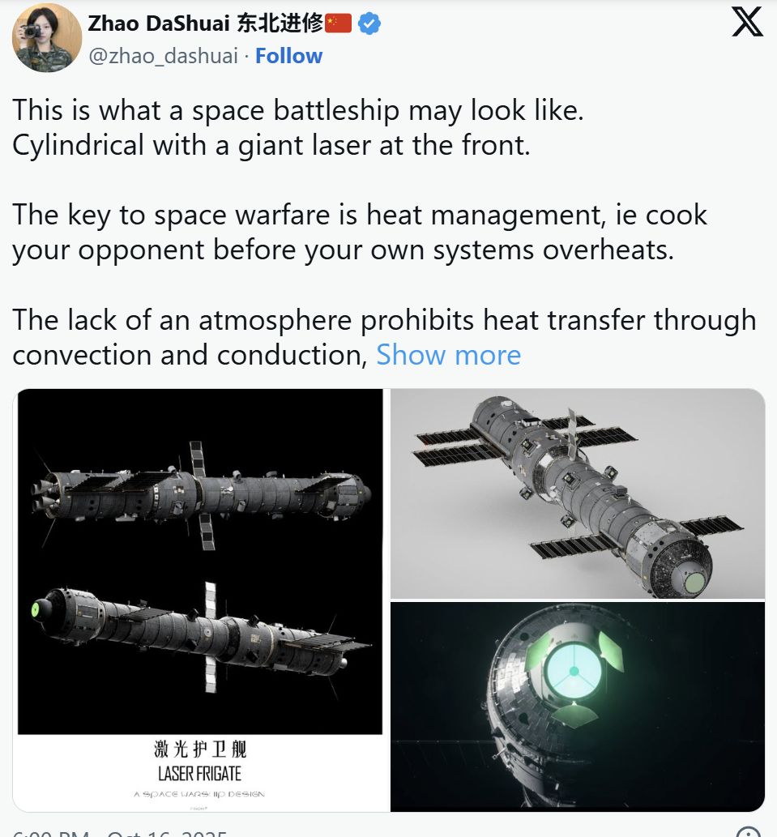Click the heat management paragraph text
777x837 pixels.
pos(360,233)
